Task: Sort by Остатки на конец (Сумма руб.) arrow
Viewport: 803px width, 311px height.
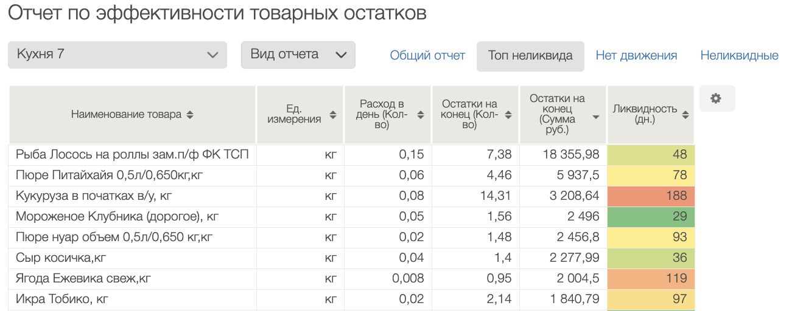Action: (x=596, y=117)
